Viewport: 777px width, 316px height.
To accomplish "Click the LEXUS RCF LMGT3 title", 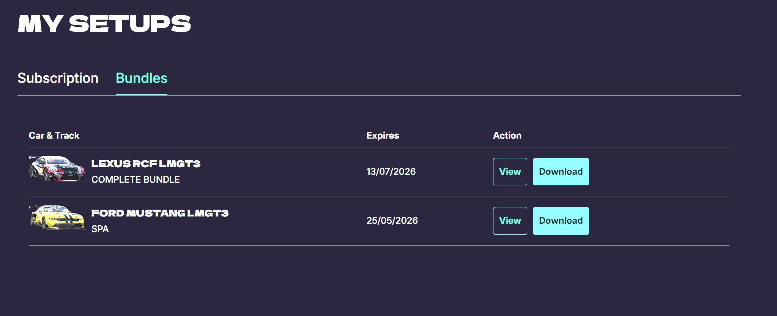I will click(146, 164).
